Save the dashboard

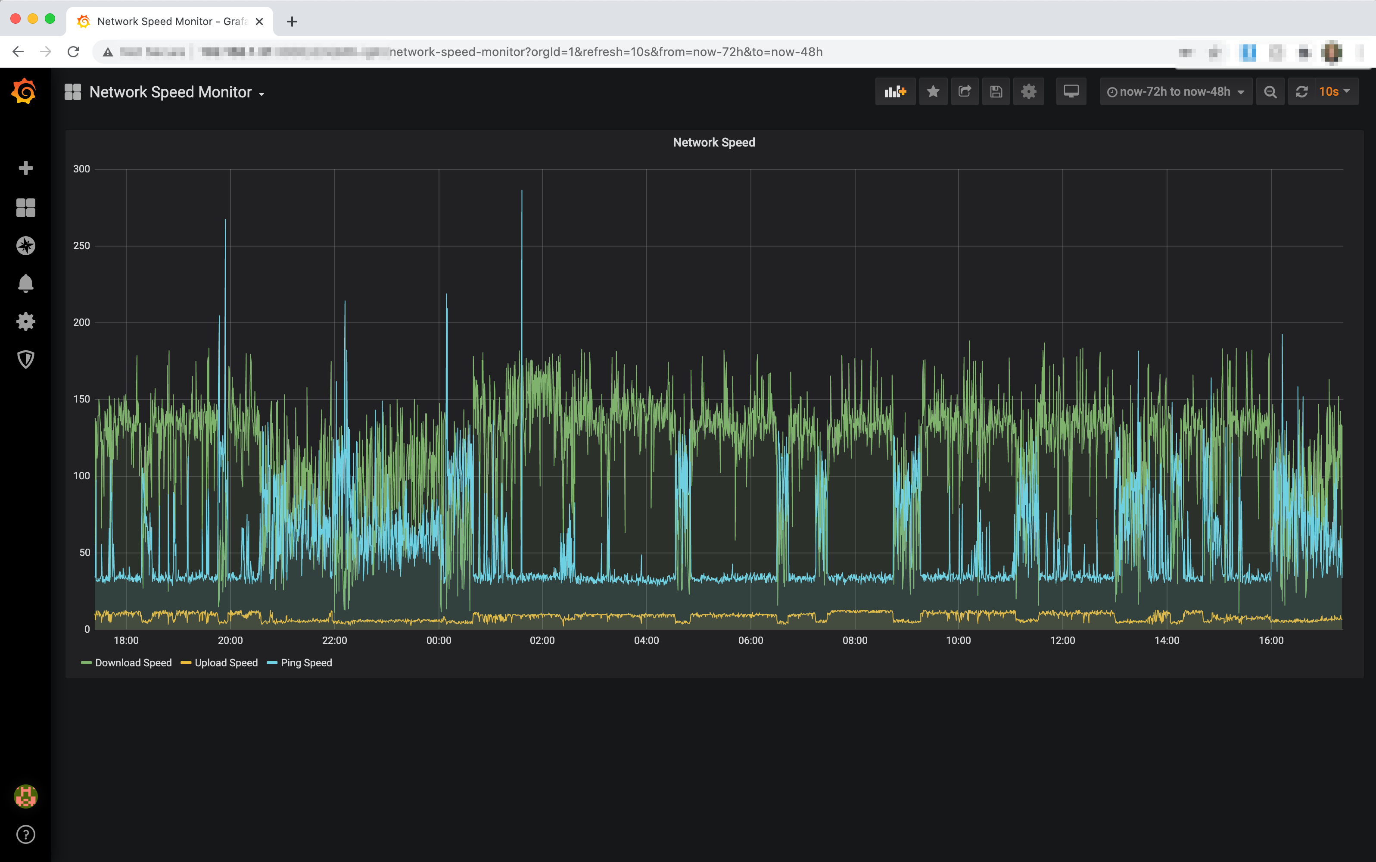(x=996, y=92)
